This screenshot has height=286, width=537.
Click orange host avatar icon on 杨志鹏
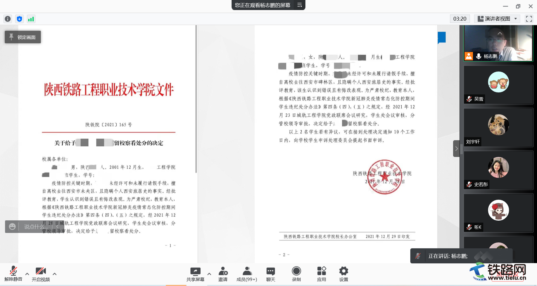tap(469, 56)
